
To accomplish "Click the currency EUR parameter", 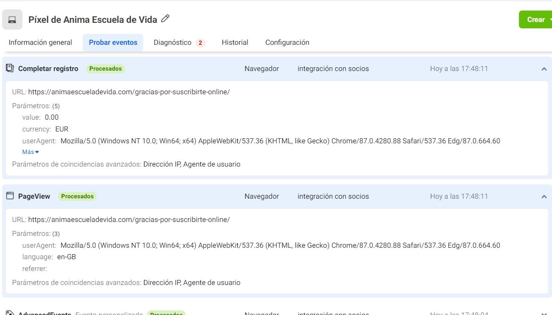I will [45, 129].
